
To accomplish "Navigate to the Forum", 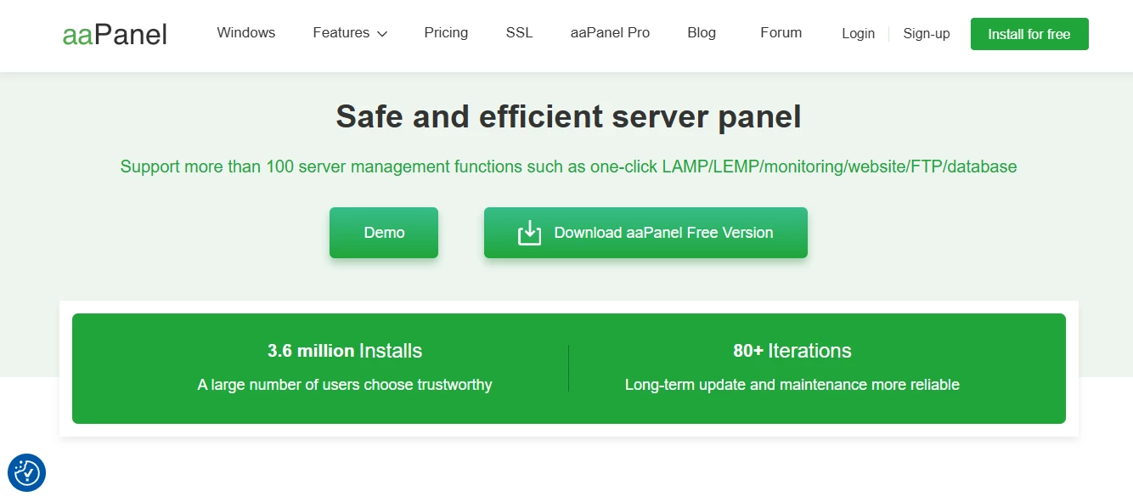I will 780,33.
